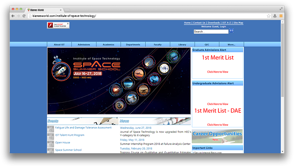Image resolution: width=294 pixels, height=167 pixels.
Task: Open the Departments menu item
Action: 133,44
